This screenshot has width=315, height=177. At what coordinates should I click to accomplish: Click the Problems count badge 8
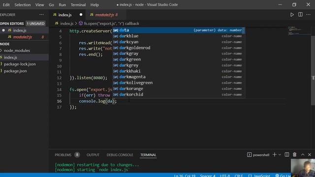pyautogui.click(x=77, y=155)
